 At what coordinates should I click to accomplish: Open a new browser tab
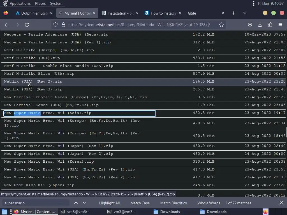click(x=233, y=13)
